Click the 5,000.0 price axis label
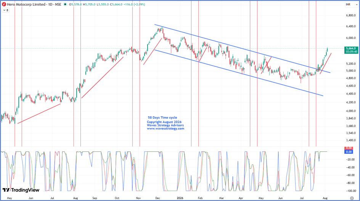360x201 pixels. [x=351, y=71]
